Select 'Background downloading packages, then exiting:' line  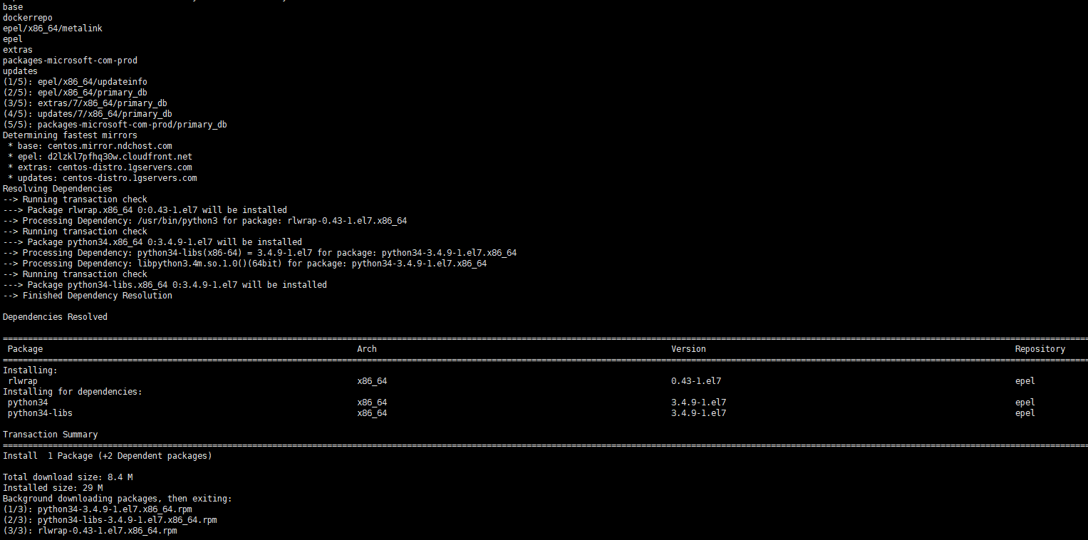coord(118,499)
